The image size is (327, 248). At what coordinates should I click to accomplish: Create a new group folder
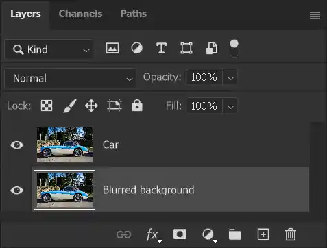point(235,234)
